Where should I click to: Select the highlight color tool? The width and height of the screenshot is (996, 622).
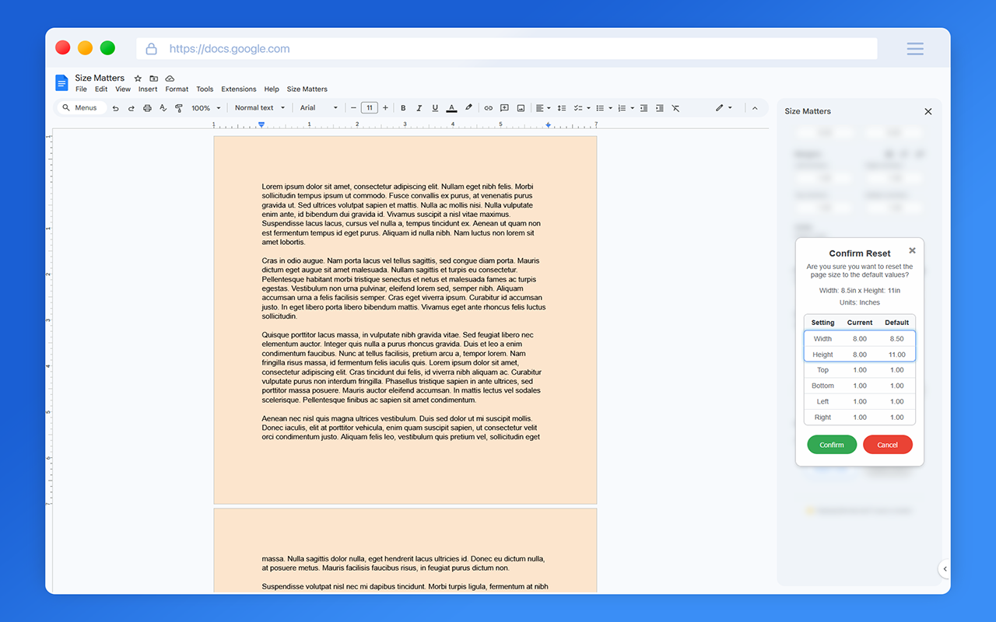click(x=468, y=108)
